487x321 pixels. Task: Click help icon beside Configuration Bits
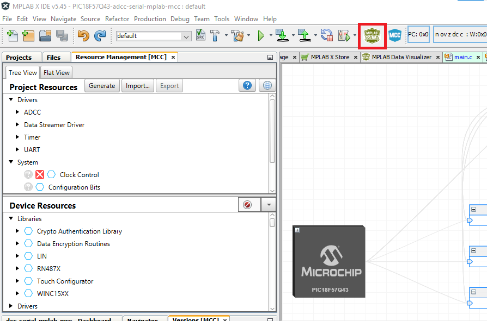[28, 187]
